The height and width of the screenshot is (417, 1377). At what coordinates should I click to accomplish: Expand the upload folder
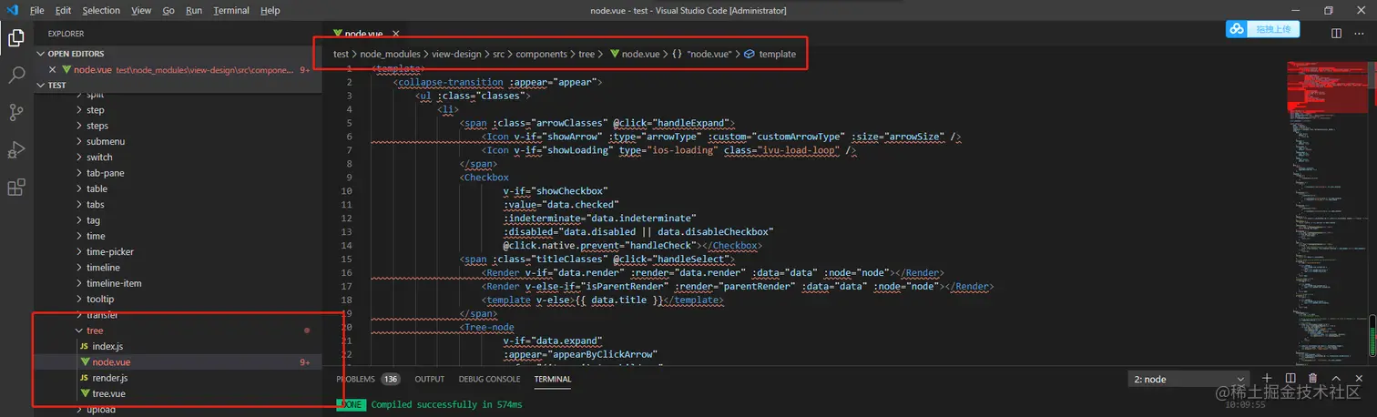coord(178,410)
